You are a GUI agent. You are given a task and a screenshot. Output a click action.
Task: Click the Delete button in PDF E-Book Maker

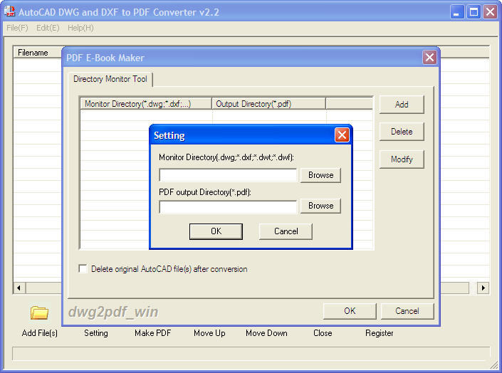(402, 132)
